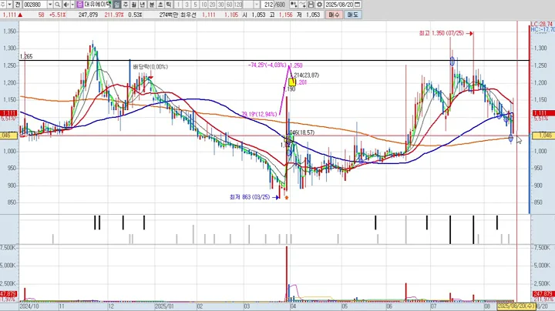
Task: Click the 최저 863 (03/25) low label
Action: coord(250,197)
